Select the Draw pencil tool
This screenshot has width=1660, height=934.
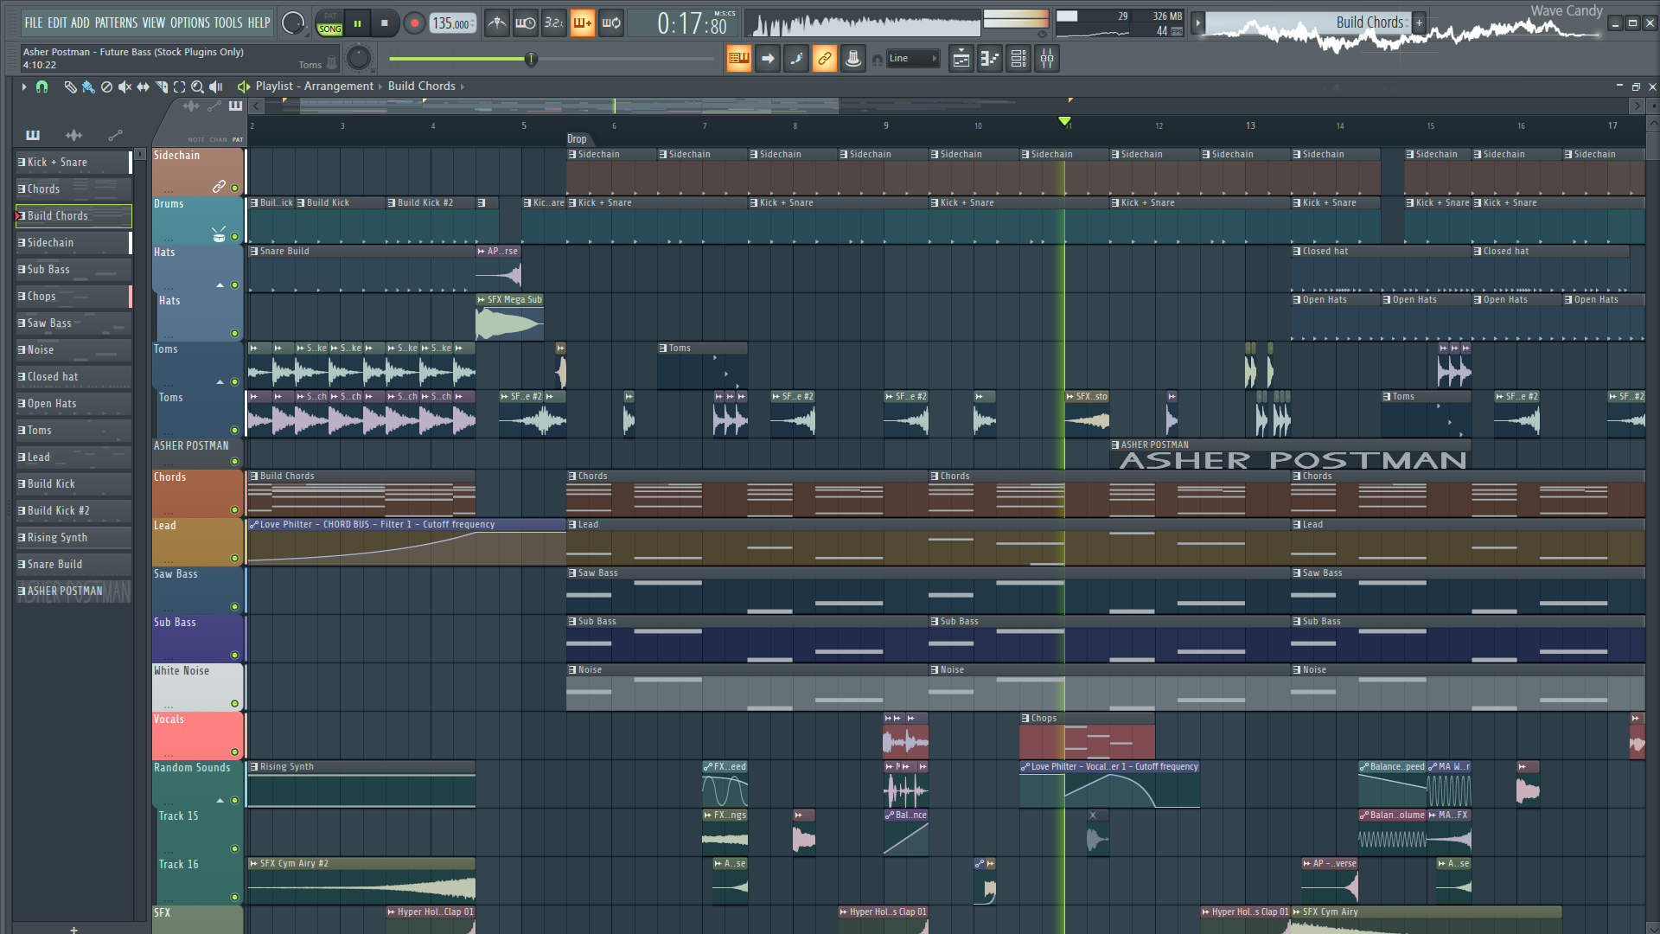tap(70, 86)
